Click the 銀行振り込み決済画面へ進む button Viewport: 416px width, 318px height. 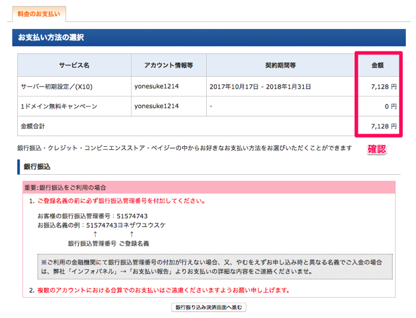point(209,307)
